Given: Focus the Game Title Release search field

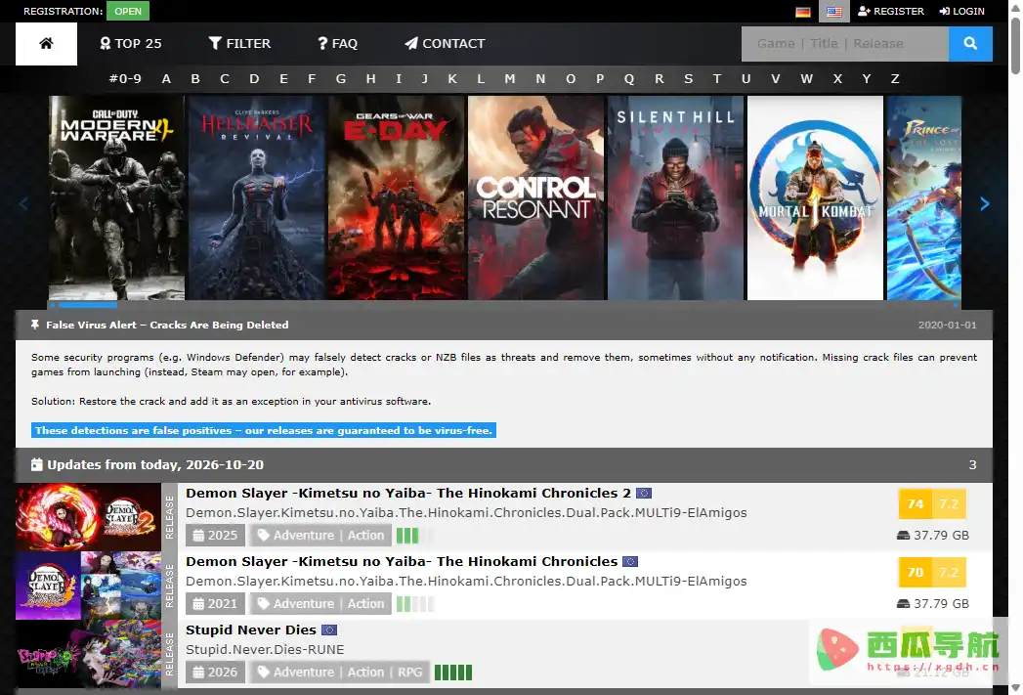Looking at the screenshot, I should (845, 44).
